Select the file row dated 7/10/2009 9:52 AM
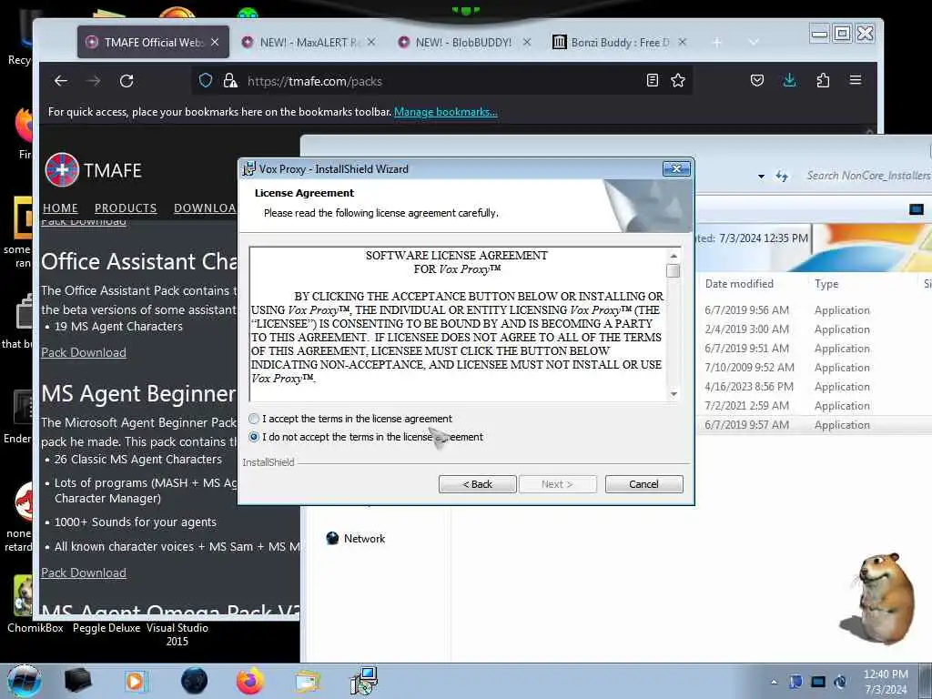 coord(815,368)
